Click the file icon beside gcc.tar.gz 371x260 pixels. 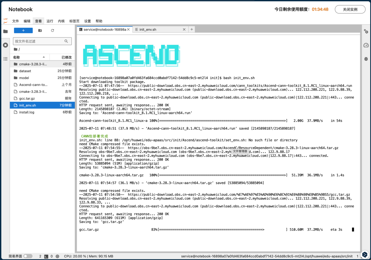tap(16, 98)
